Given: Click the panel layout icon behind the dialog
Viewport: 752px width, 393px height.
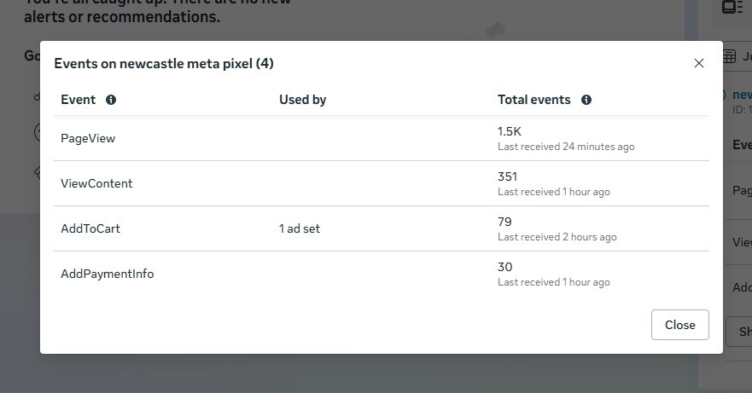Looking at the screenshot, I should click(732, 8).
